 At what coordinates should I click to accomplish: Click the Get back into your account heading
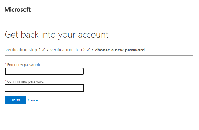[57, 35]
